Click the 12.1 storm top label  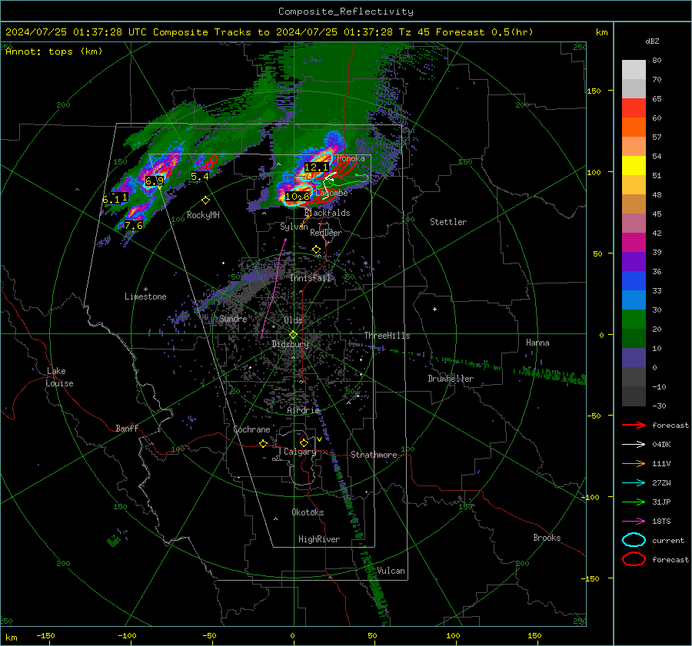coord(317,167)
